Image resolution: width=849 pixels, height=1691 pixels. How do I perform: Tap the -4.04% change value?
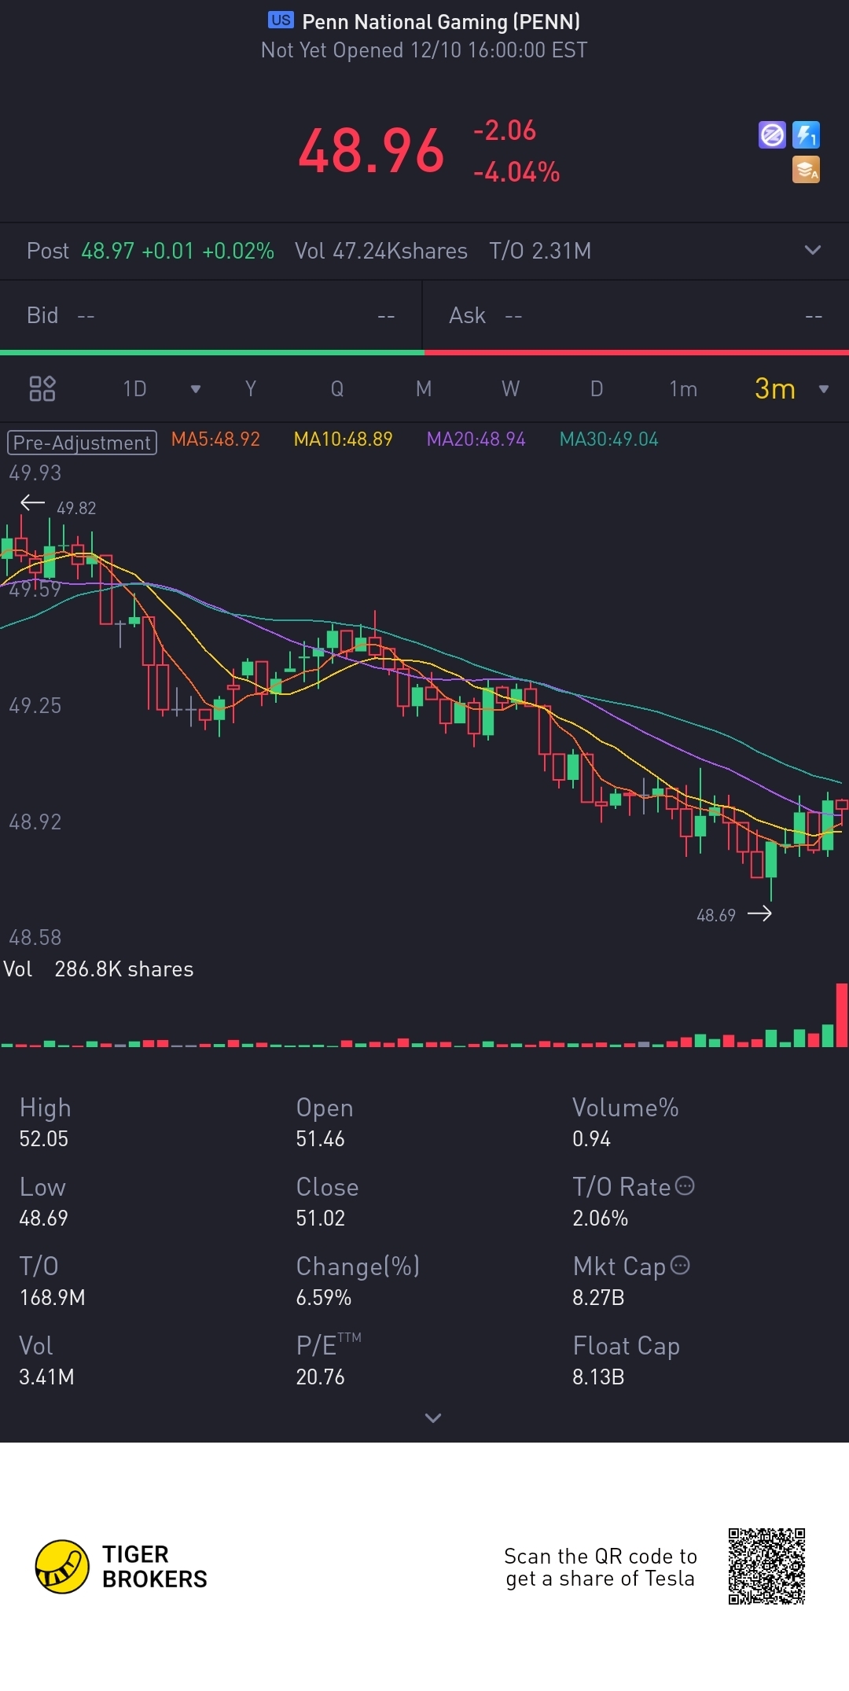pos(516,172)
